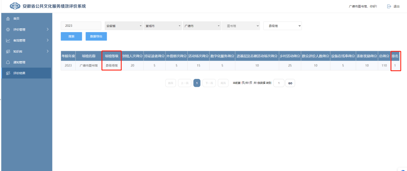
Task: Expand the 客流管理 submenu chevron
Action: point(47,40)
